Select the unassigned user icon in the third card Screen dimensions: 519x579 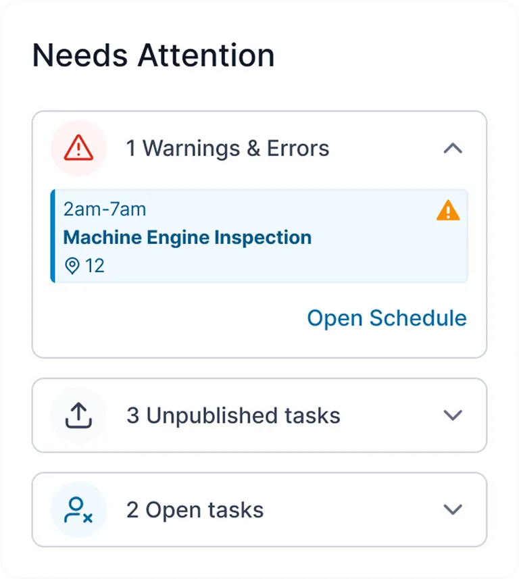pyautogui.click(x=78, y=509)
